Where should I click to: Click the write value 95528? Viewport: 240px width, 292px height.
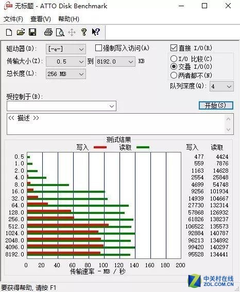196,254
